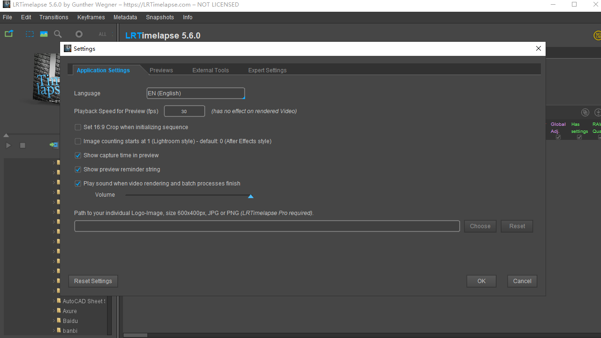
Task: Click the green arrow filmstrip icon
Action: pyautogui.click(x=54, y=145)
